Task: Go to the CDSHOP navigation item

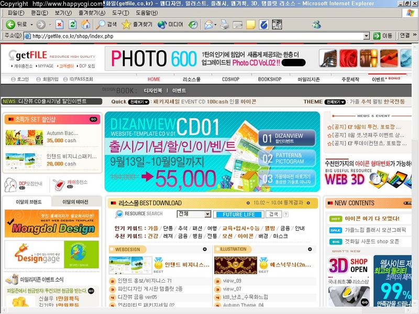Action: tap(230, 80)
